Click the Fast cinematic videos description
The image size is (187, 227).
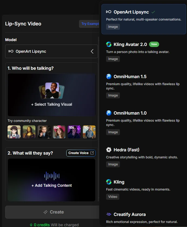tap(138, 189)
